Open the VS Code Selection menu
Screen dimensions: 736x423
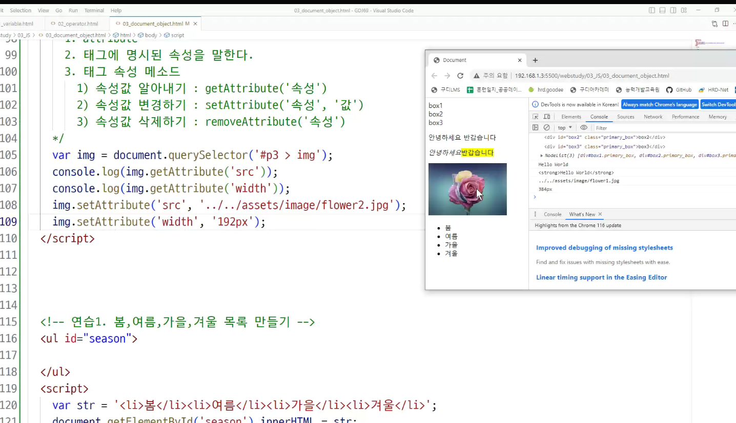click(x=21, y=10)
